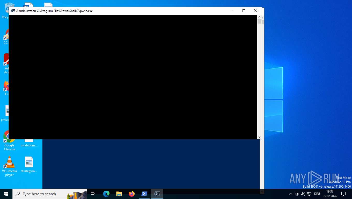
Task: Click the active dark PowerShell 7 taskbar icon
Action: [157, 194]
